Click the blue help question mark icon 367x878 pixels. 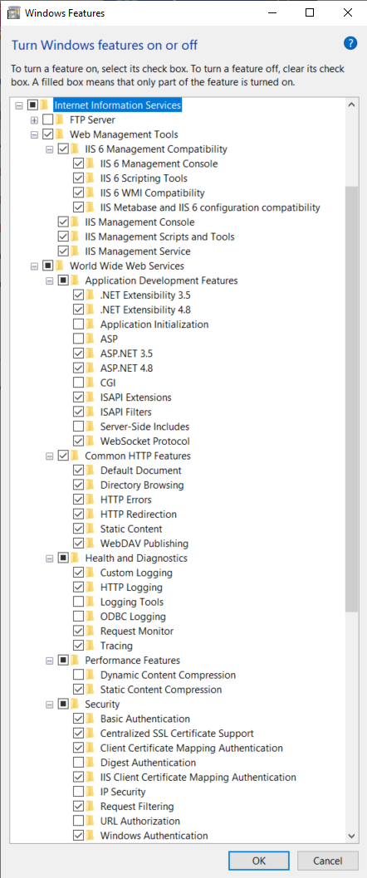[x=350, y=44]
